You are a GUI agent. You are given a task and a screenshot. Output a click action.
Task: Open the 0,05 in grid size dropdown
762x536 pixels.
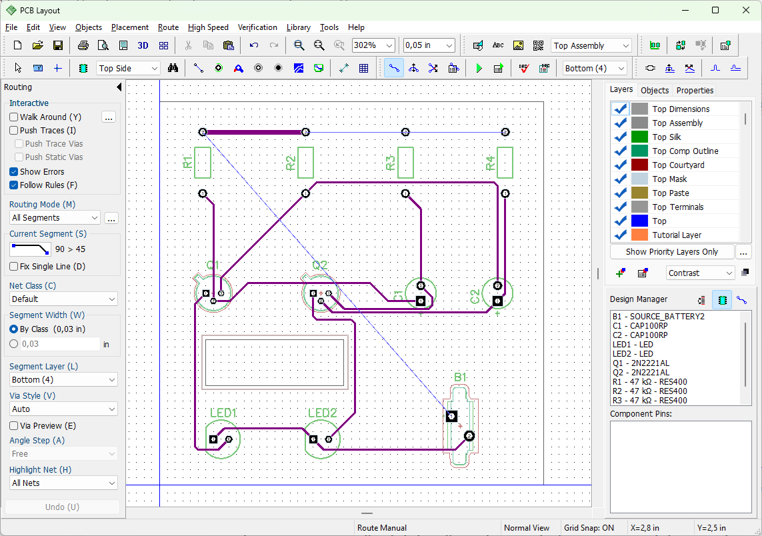click(x=429, y=45)
